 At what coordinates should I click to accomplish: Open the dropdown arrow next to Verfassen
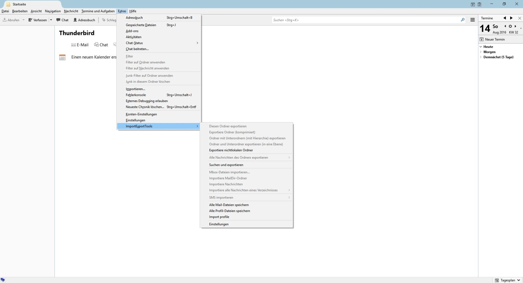(x=51, y=20)
